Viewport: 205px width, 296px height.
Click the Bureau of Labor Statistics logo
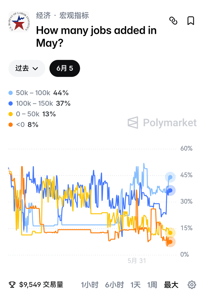coord(19,21)
